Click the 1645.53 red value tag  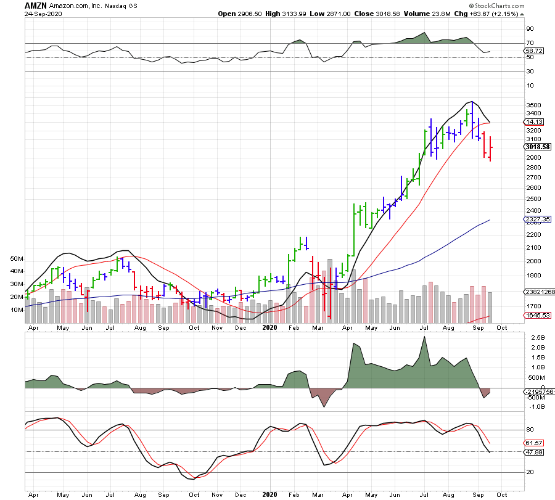coord(536,316)
